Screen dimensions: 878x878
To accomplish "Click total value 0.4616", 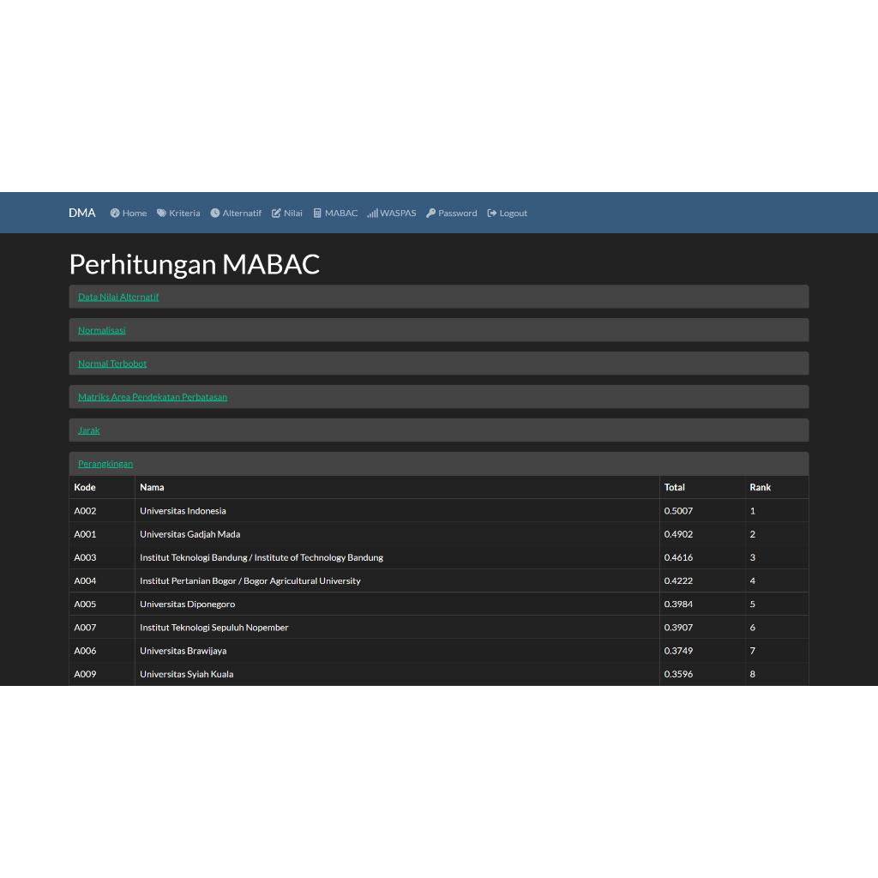I will (x=678, y=557).
